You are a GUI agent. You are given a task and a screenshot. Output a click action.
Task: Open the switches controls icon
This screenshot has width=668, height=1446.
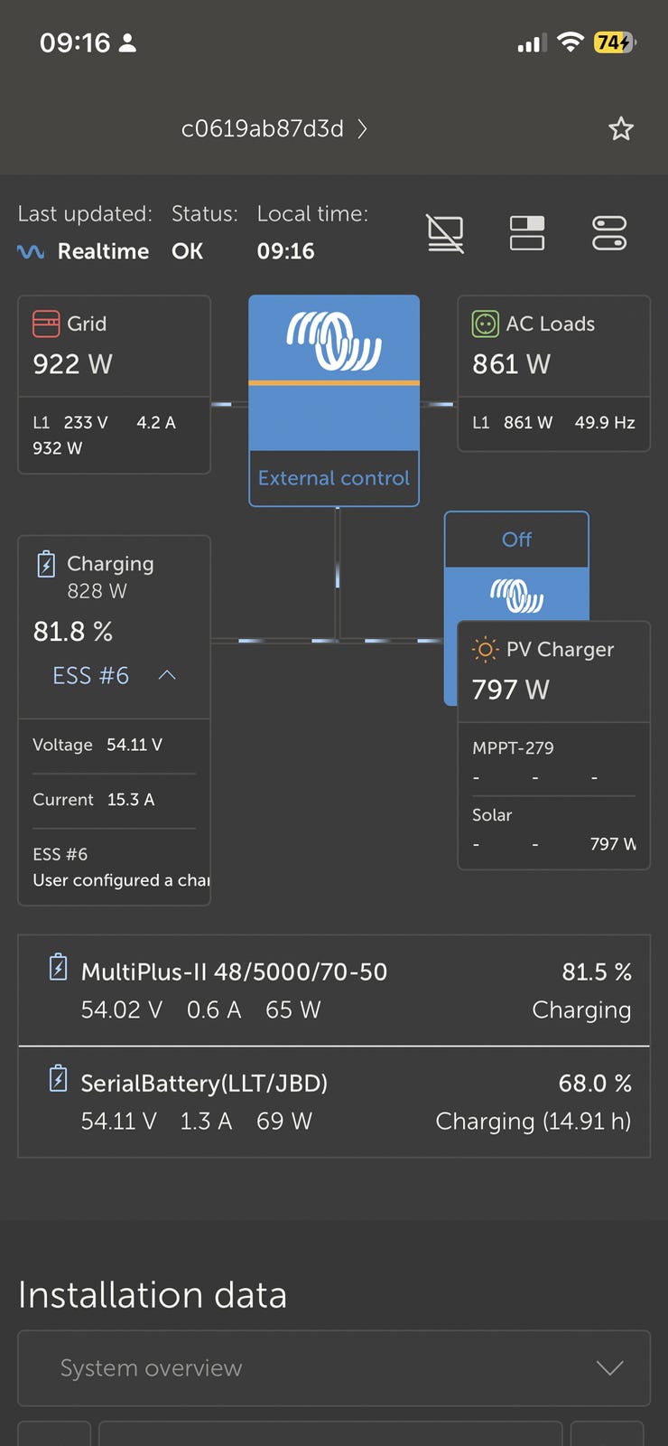coord(609,233)
